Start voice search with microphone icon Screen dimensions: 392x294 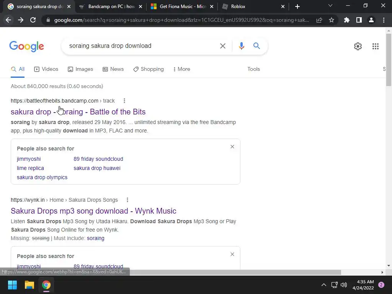pyautogui.click(x=241, y=46)
